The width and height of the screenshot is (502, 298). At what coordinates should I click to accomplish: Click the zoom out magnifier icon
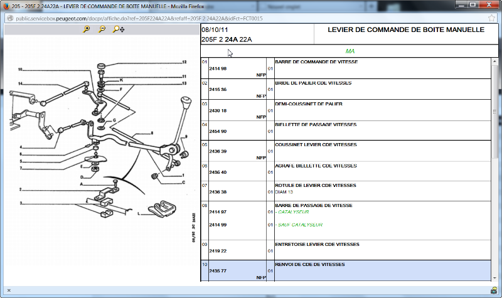(x=102, y=29)
